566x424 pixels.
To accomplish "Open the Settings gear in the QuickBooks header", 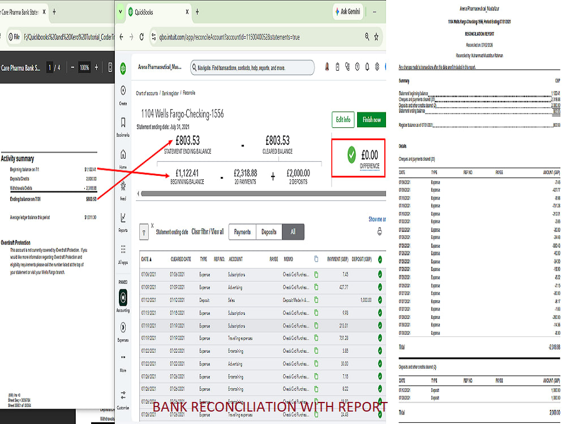I will pos(377,67).
